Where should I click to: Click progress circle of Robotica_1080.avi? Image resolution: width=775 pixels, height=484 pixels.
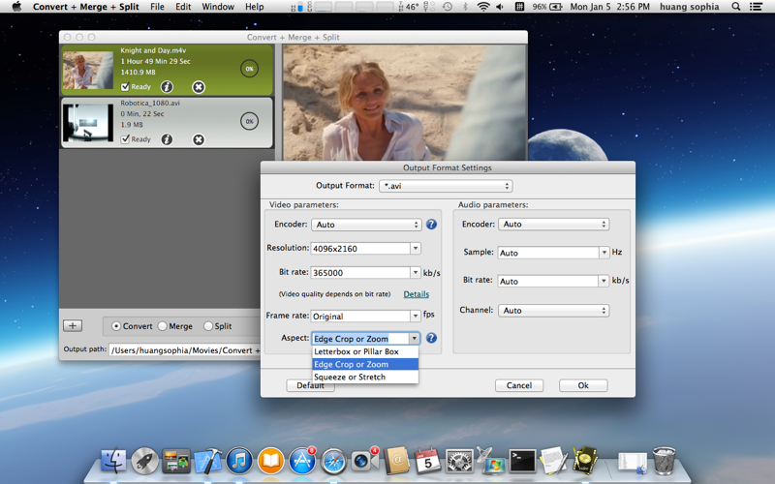[x=249, y=121]
